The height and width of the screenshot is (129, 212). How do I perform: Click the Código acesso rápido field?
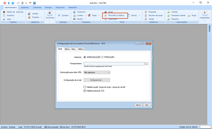(205, 127)
